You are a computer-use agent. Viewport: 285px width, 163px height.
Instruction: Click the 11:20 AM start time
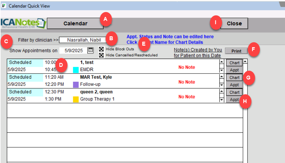click(x=54, y=77)
